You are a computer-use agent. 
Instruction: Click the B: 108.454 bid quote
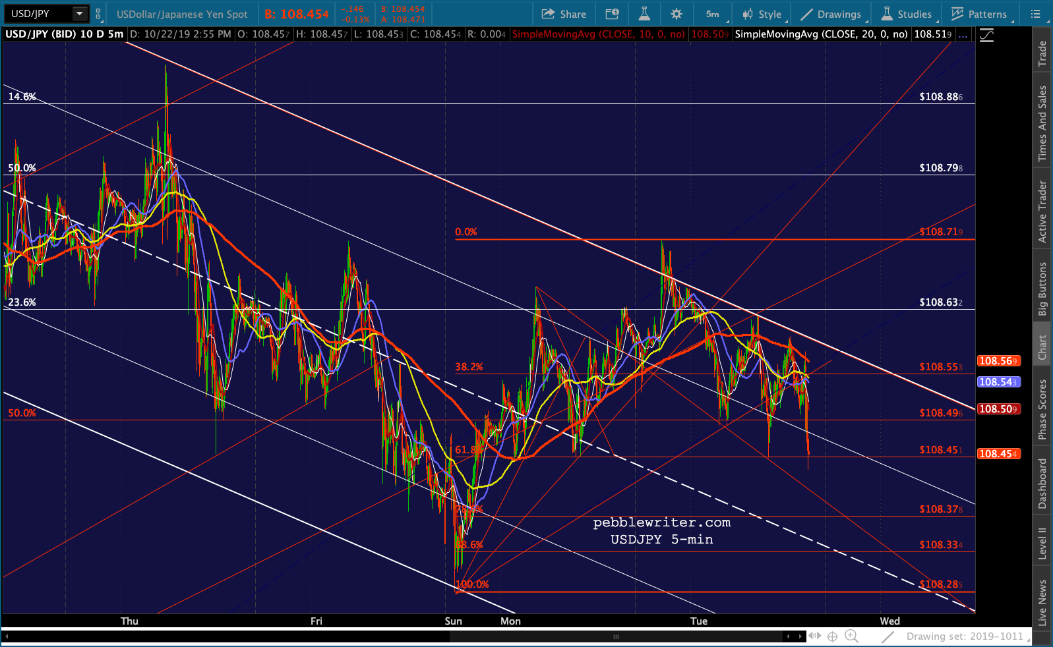[297, 14]
